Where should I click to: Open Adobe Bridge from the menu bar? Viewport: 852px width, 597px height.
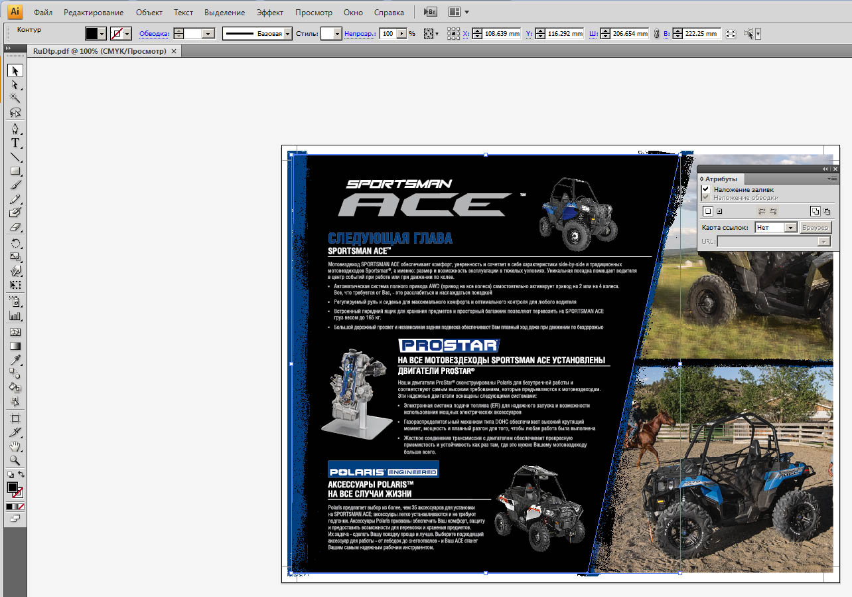(x=430, y=12)
